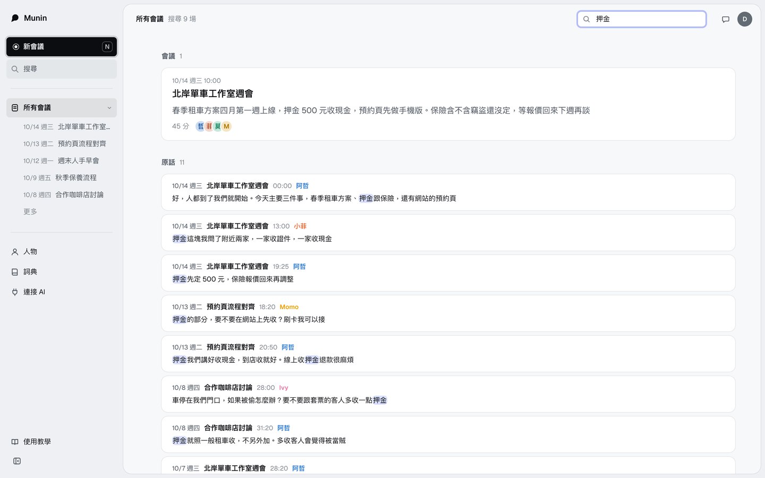
Task: Open transcript line at 31:20 by 阿哲
Action: [x=448, y=434]
